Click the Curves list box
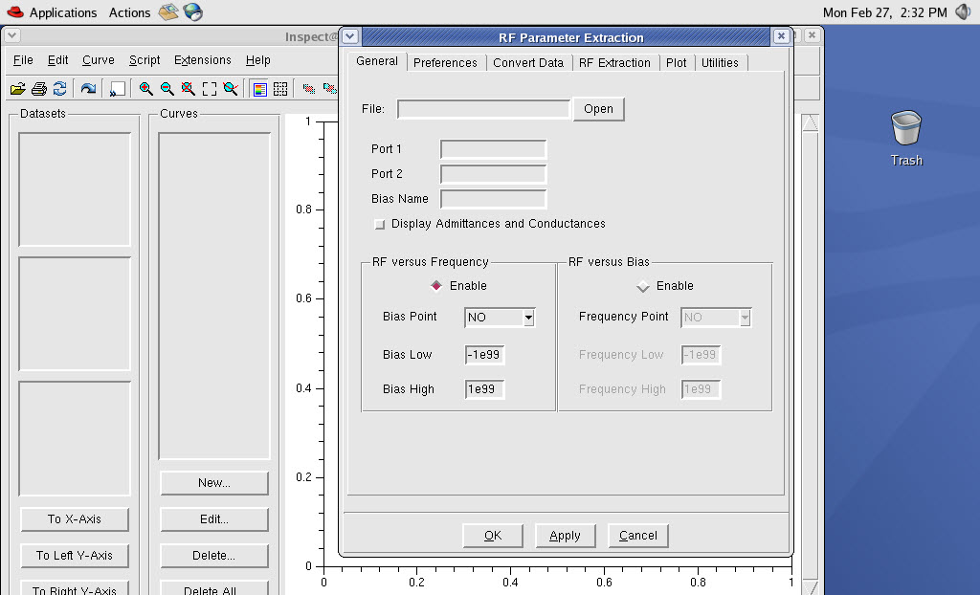 tap(214, 296)
